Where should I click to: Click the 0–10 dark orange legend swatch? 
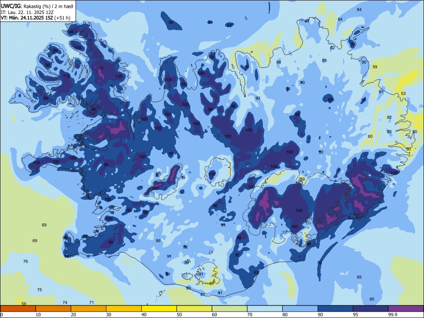[18, 309]
